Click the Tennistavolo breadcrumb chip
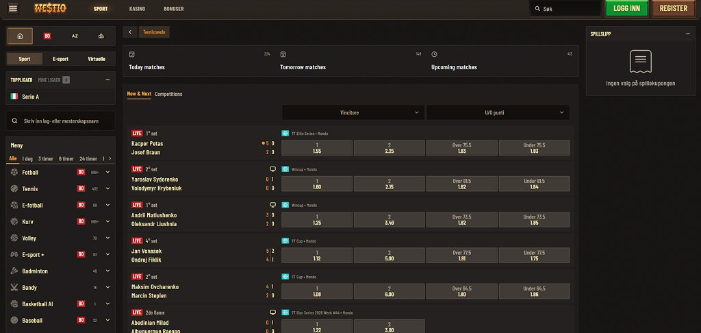 click(x=154, y=32)
